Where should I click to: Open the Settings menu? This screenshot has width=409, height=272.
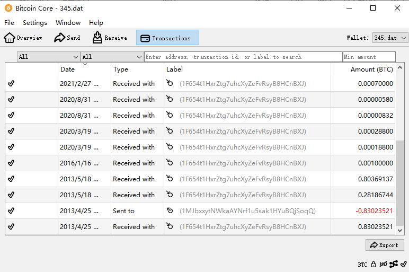coord(35,23)
